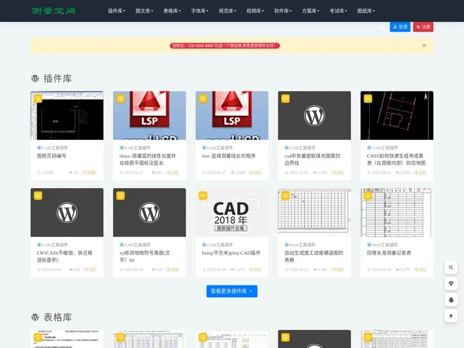Image resolution: width=464 pixels, height=348 pixels.
Task: Click the back-to-top arrow icon
Action: click(x=451, y=316)
